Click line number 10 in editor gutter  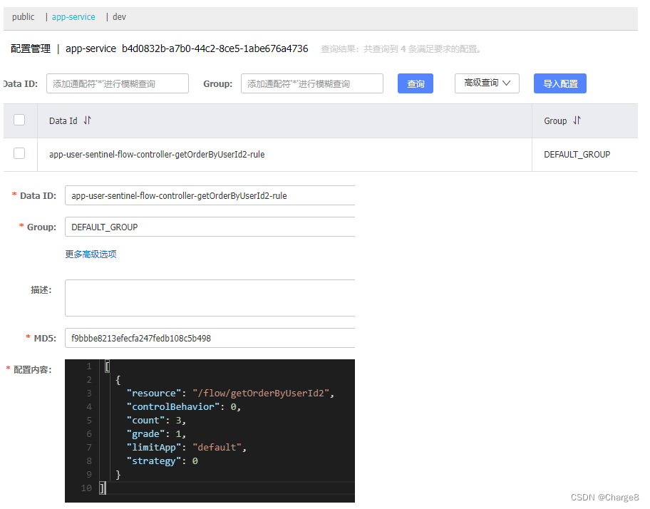point(86,488)
